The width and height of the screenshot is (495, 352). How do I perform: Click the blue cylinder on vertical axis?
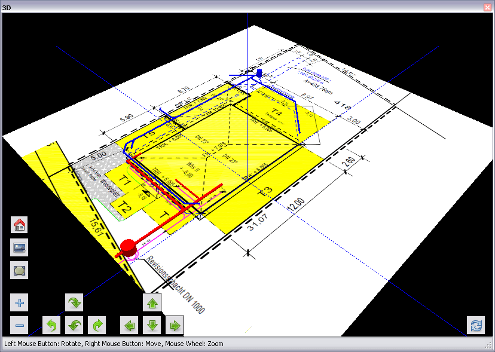click(259, 72)
